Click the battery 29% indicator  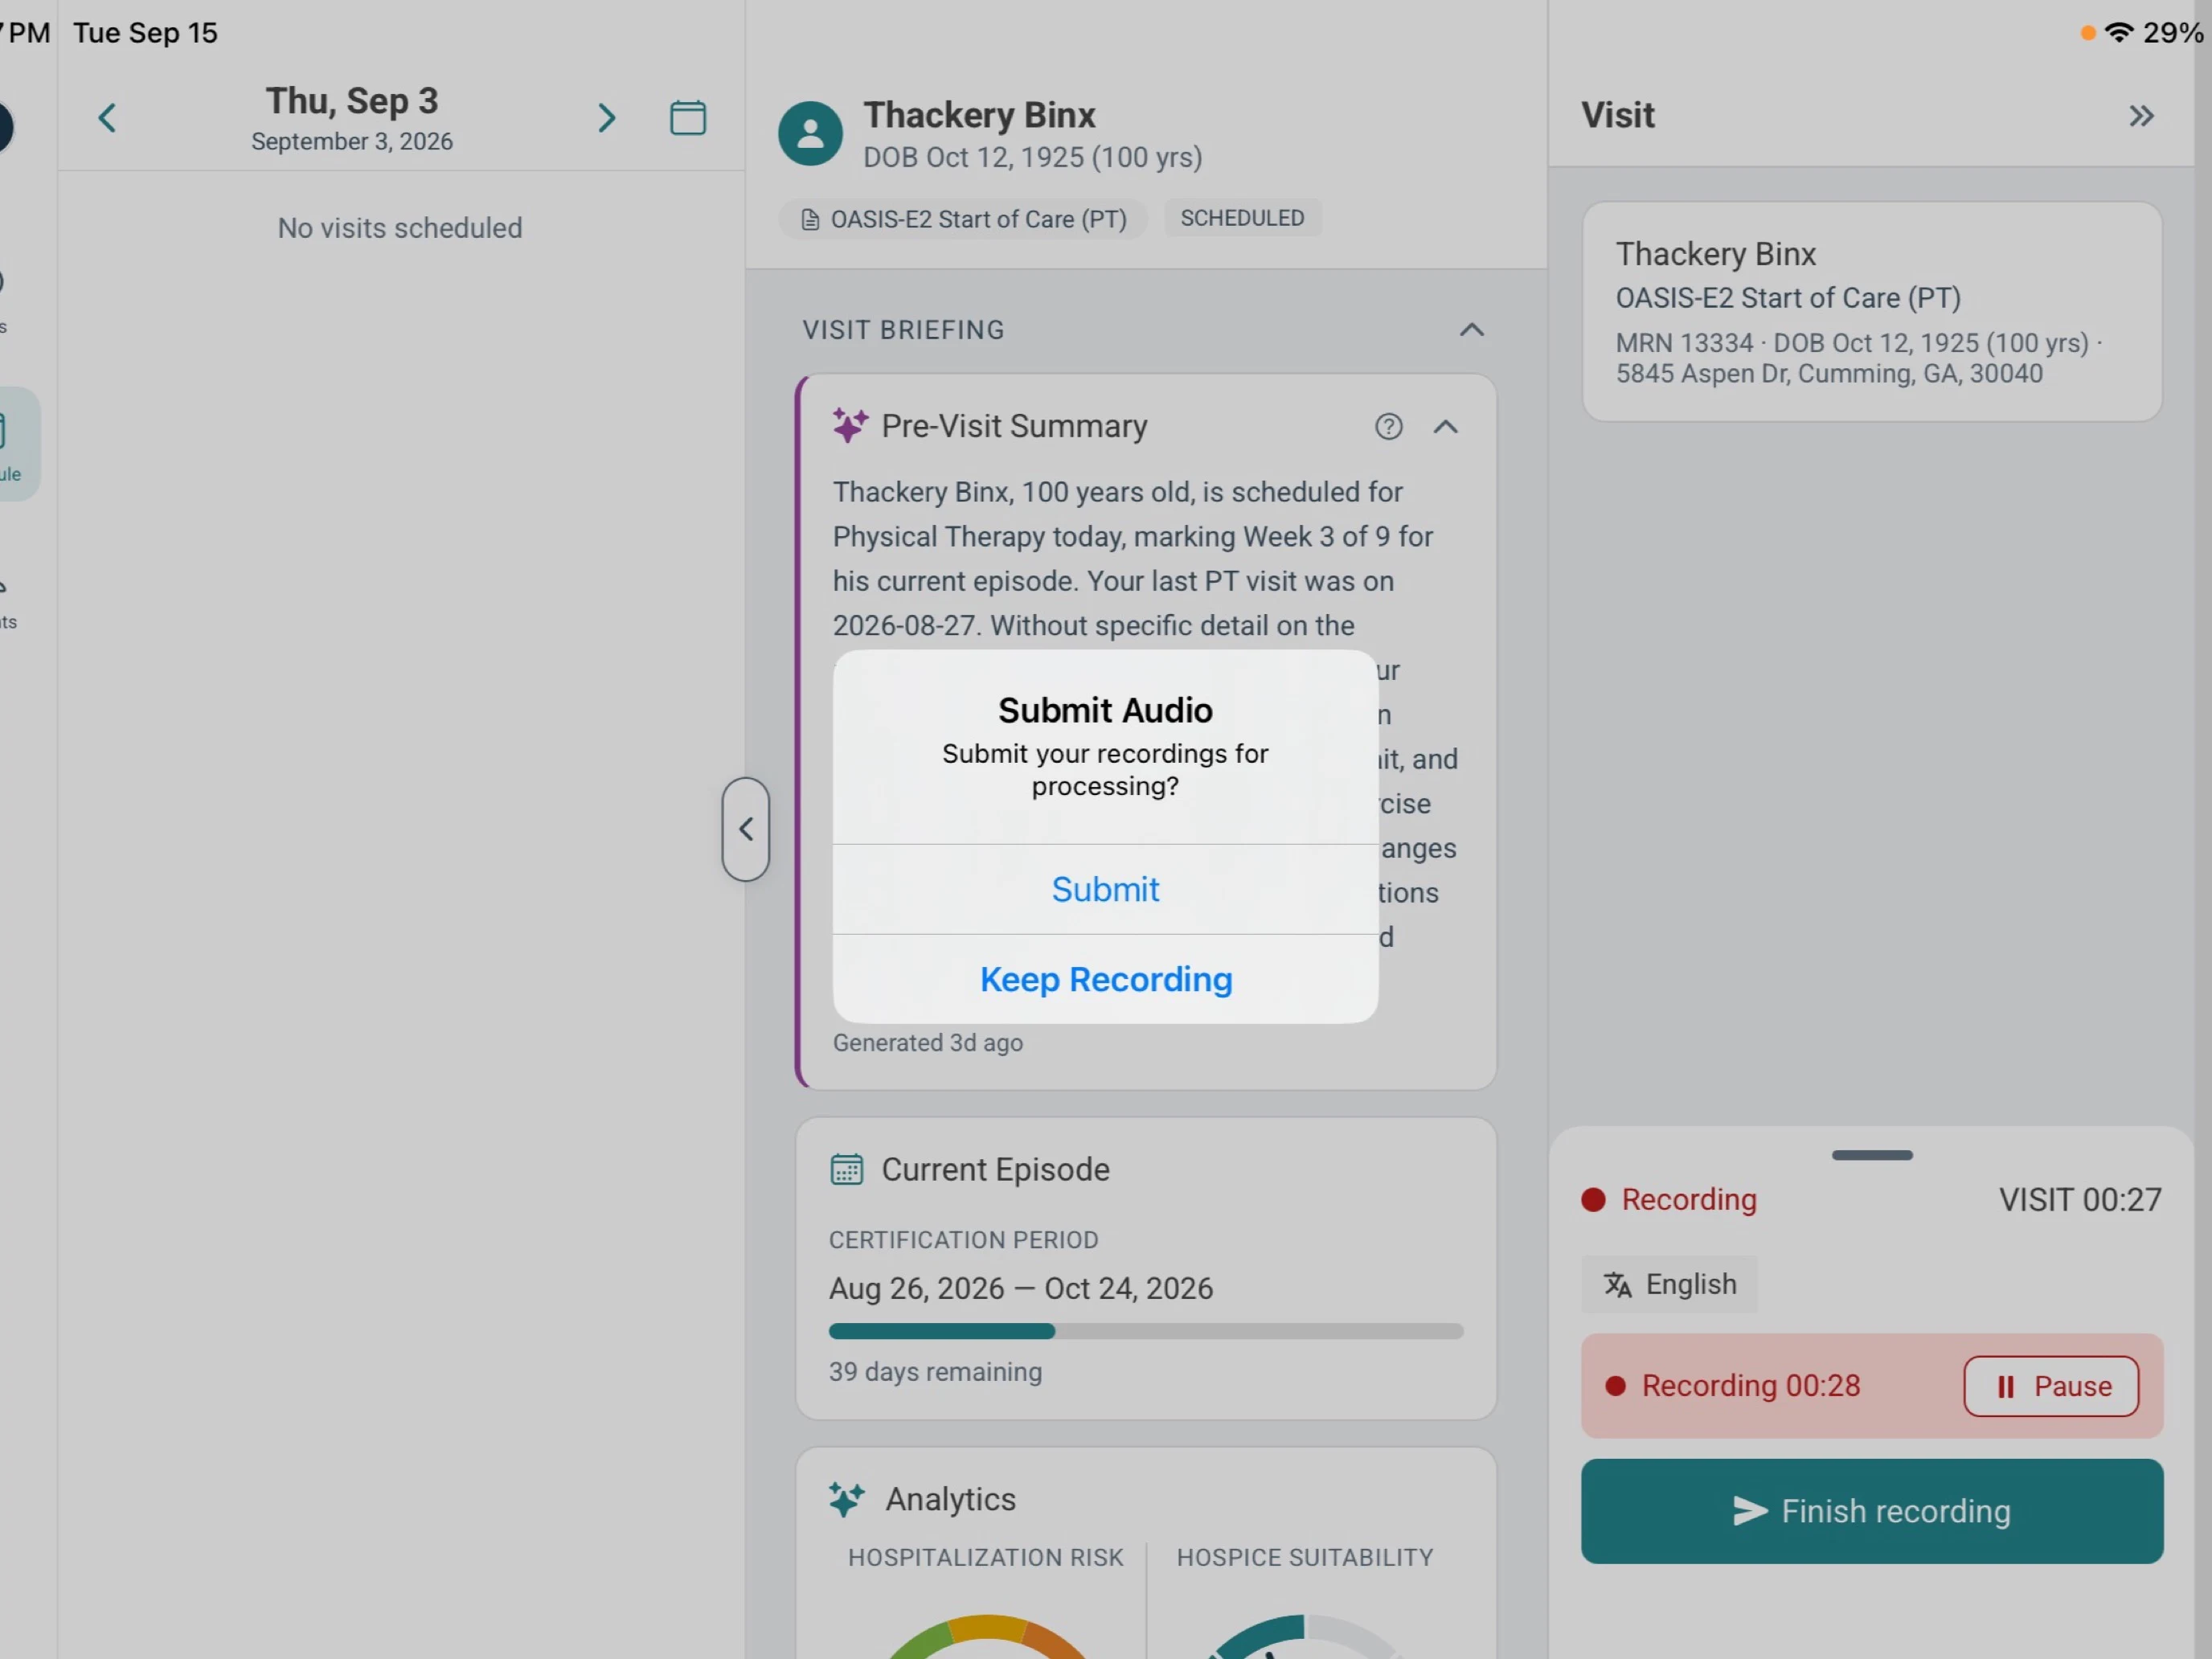[2172, 32]
